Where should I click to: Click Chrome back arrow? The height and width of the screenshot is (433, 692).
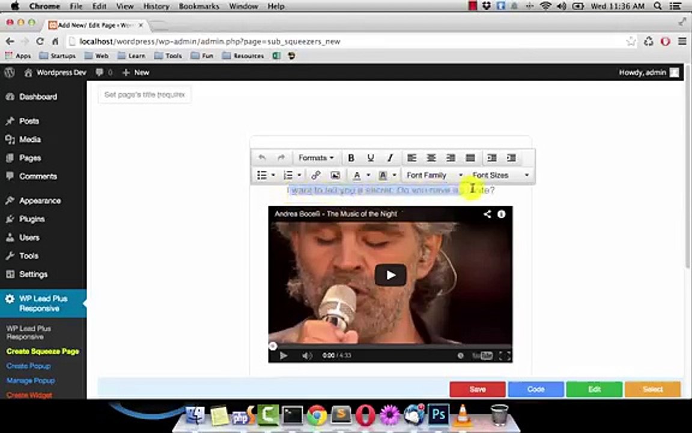[10, 41]
